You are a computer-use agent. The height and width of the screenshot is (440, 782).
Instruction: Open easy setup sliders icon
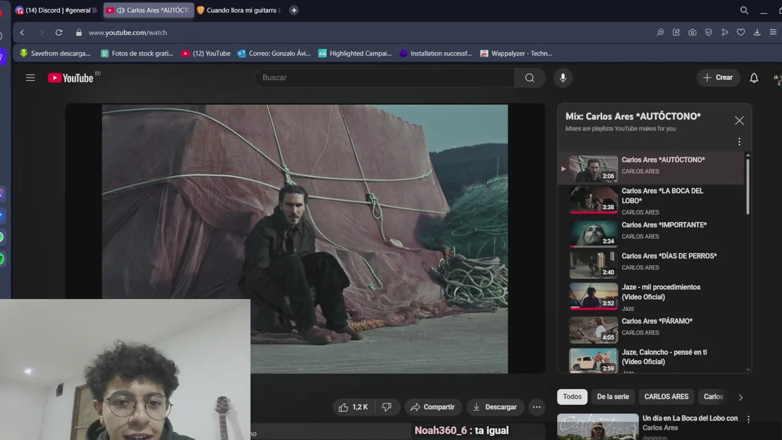773,32
